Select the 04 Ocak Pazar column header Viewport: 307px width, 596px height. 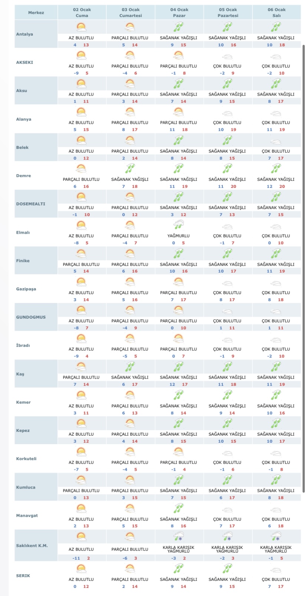(179, 13)
